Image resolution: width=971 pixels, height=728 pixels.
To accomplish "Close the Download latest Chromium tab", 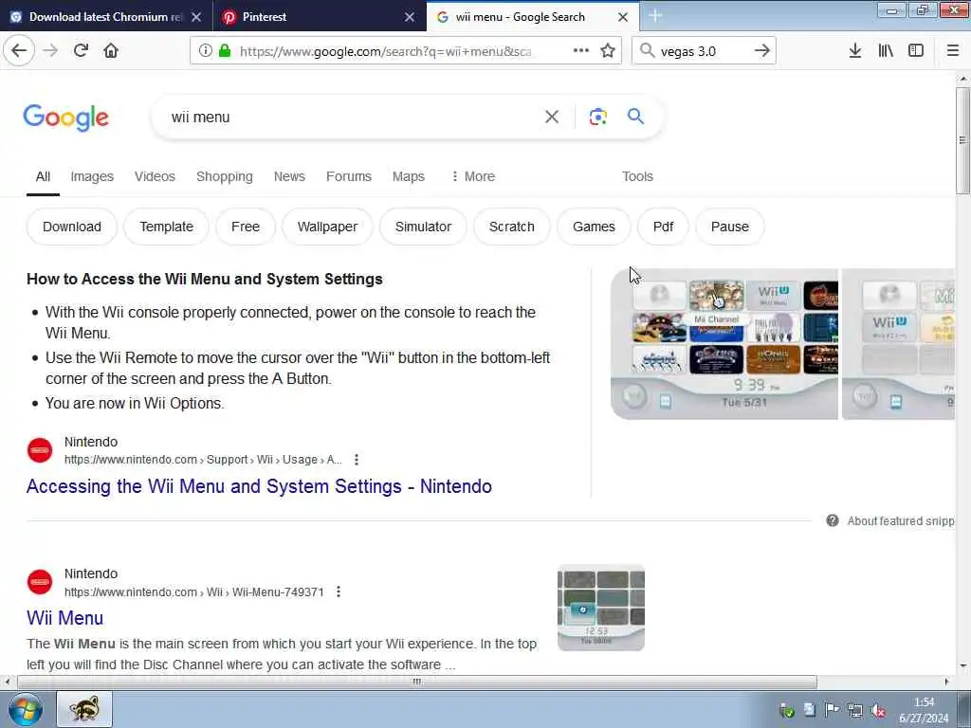I will (x=196, y=17).
